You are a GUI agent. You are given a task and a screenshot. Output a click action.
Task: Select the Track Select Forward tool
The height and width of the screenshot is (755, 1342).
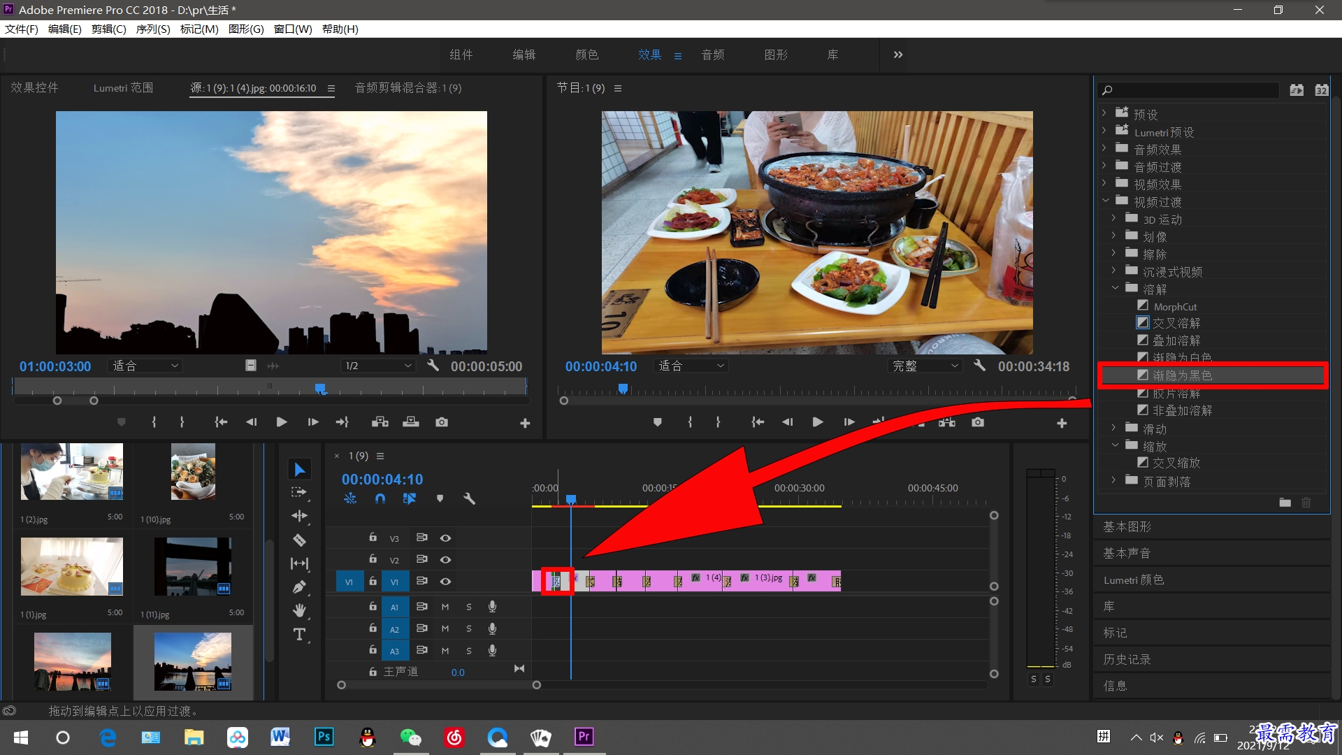(299, 492)
